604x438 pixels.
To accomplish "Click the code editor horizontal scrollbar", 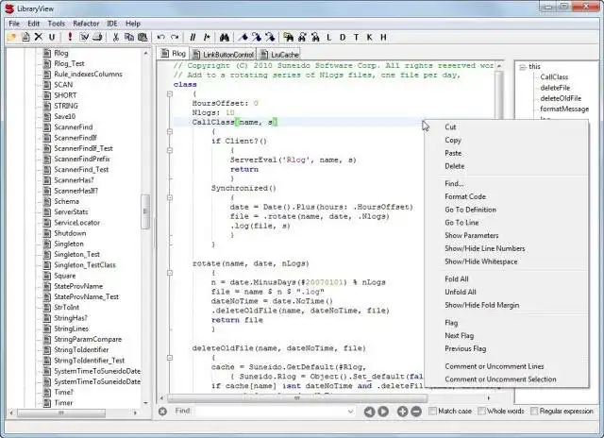I will click(x=297, y=397).
